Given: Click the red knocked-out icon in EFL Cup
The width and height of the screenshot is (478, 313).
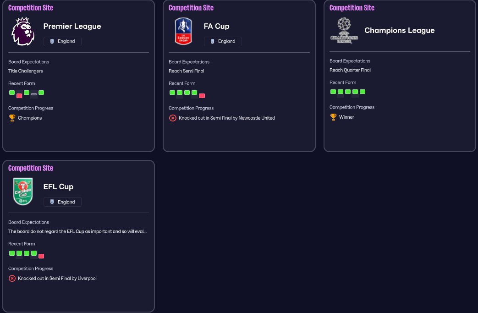Looking at the screenshot, I should [12, 278].
